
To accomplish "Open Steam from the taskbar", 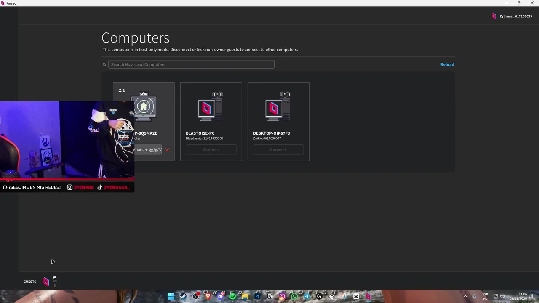I will [x=183, y=296].
